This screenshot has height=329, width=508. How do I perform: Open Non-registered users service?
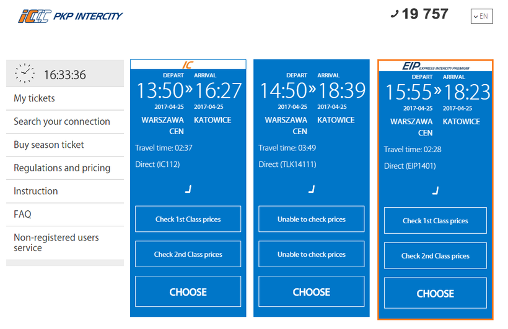[56, 242]
